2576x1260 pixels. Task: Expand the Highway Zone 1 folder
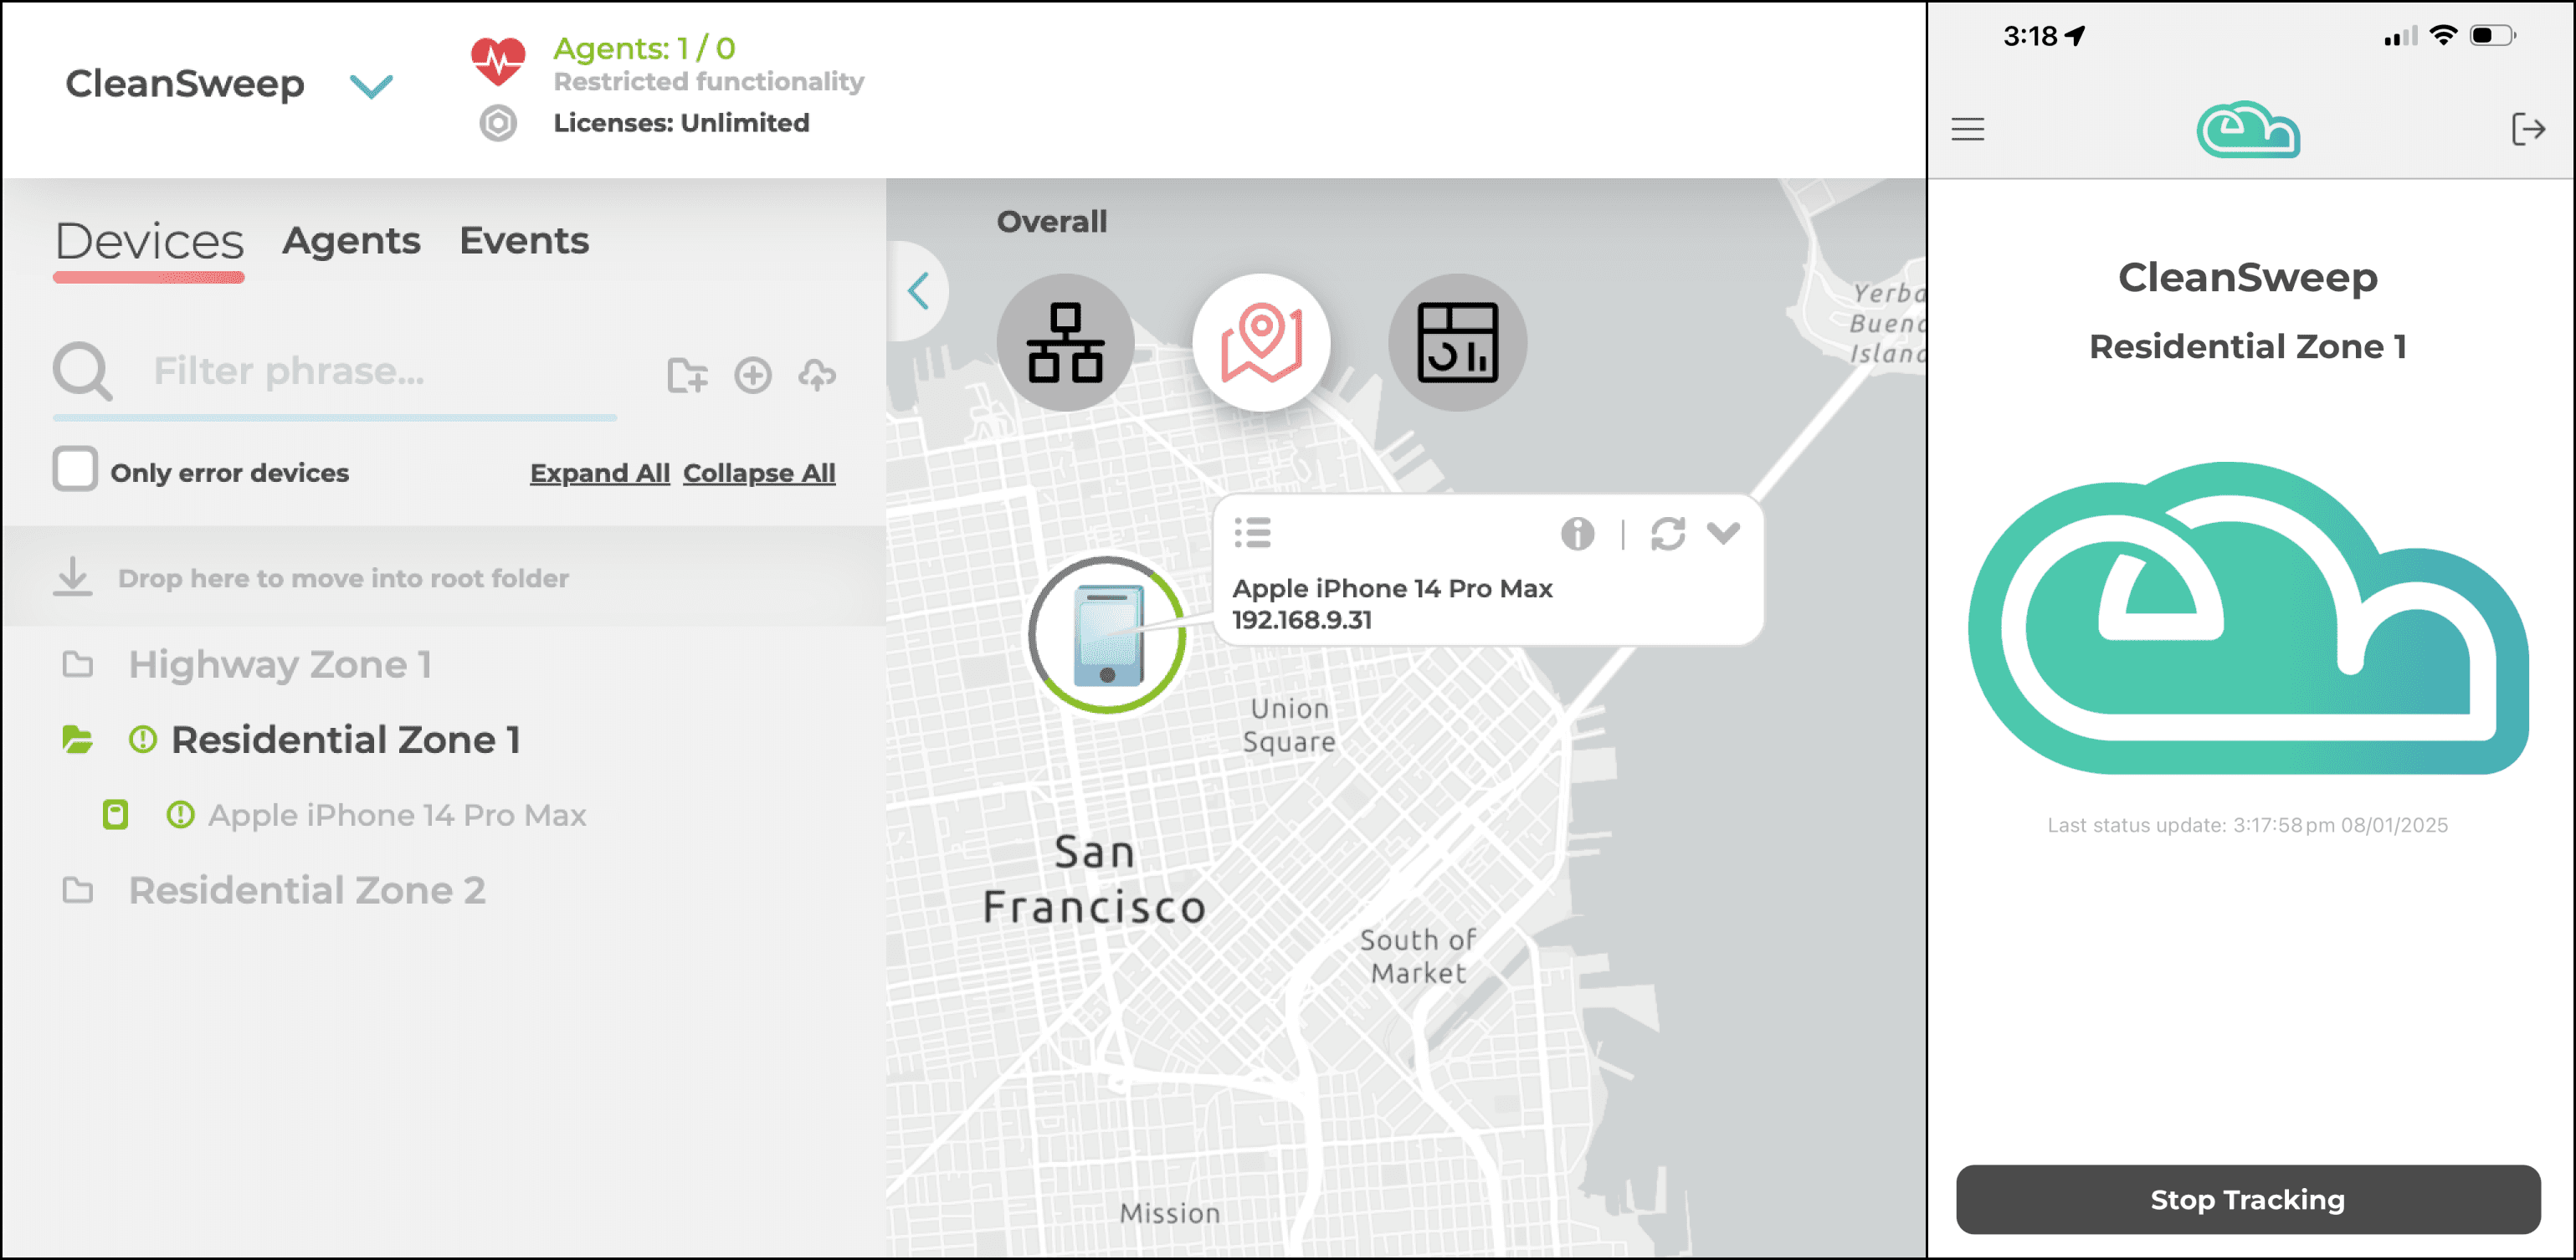[x=279, y=665]
